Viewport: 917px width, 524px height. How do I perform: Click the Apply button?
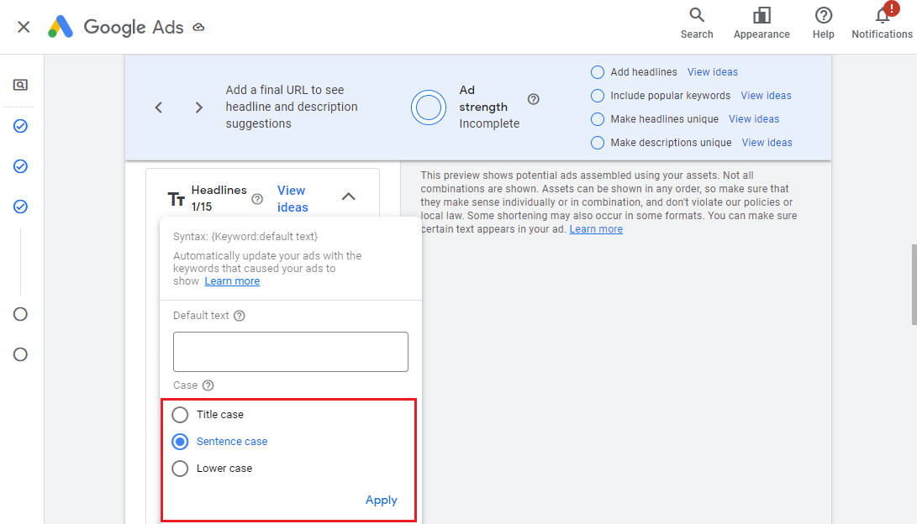pos(381,500)
